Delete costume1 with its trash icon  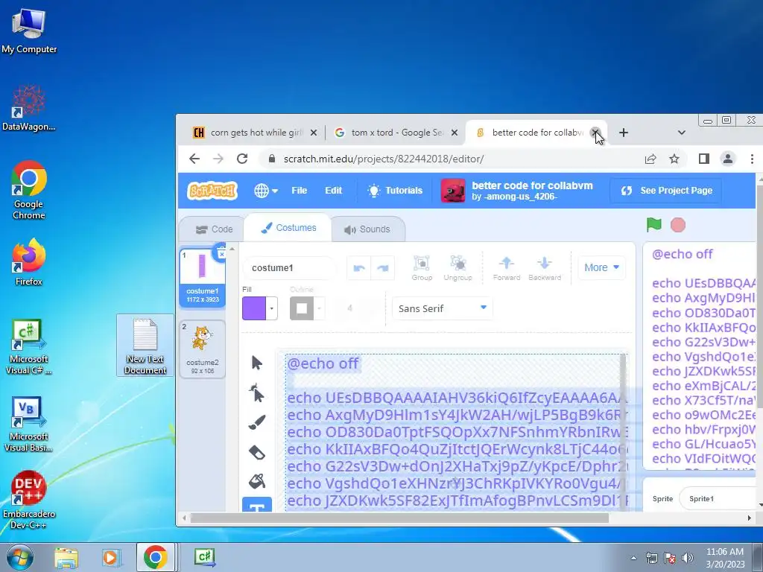click(221, 252)
